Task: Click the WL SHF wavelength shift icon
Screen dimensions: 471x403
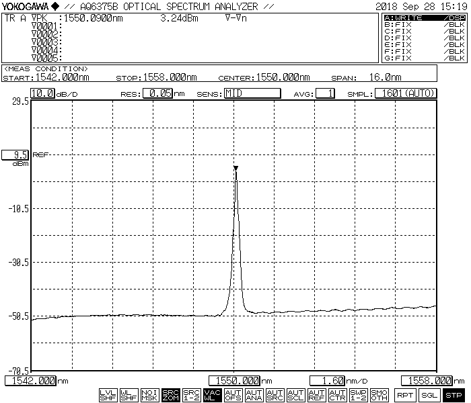Action: (x=129, y=395)
